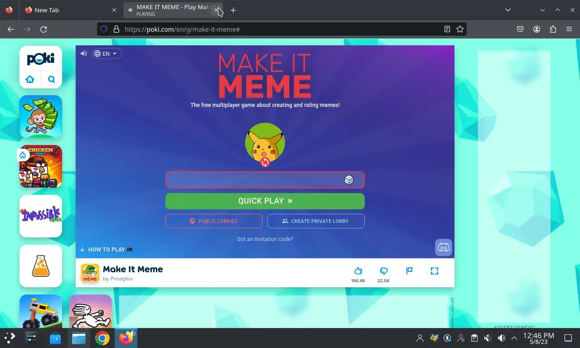Click the Make It Meme game thumbnail icon
Screen dimensions: 580x348
(x=90, y=273)
